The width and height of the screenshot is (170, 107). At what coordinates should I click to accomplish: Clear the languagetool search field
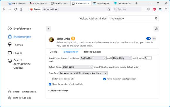tap(156, 18)
